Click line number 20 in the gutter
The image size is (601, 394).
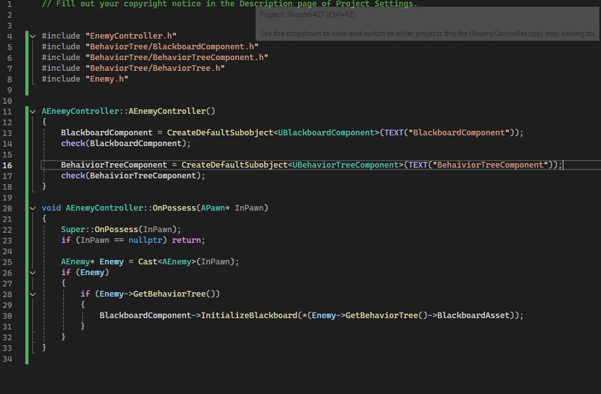click(8, 208)
